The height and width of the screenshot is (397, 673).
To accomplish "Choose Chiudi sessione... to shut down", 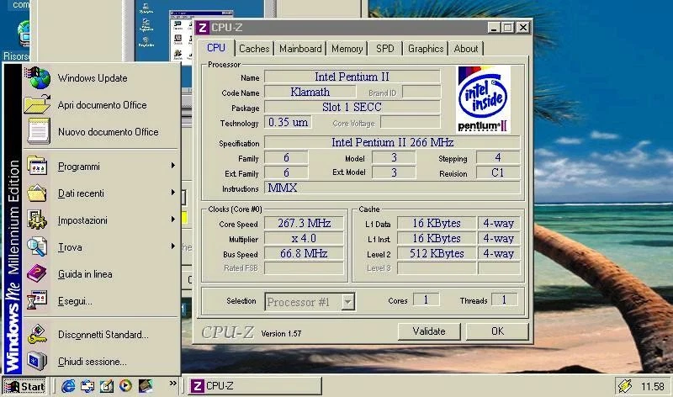I will [101, 362].
